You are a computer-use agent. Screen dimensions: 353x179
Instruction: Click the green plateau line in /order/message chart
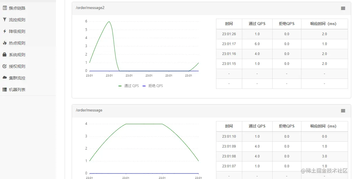144,124
